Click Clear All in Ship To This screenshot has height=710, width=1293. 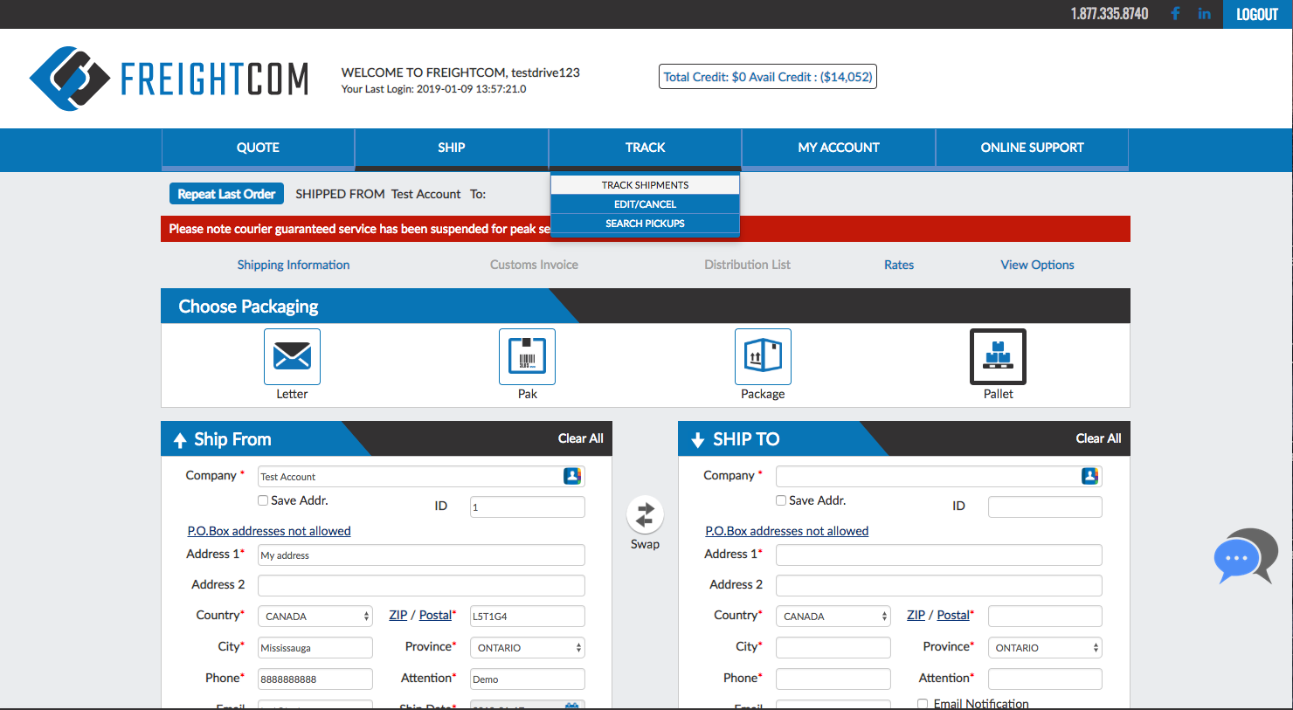tap(1098, 438)
